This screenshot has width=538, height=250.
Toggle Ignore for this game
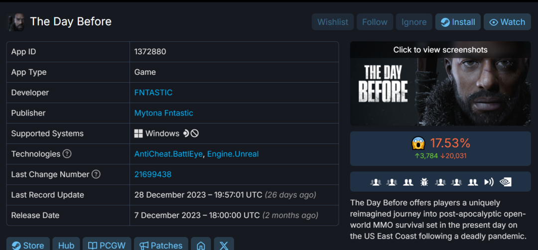pos(414,22)
